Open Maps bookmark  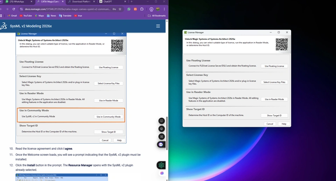point(39,16)
